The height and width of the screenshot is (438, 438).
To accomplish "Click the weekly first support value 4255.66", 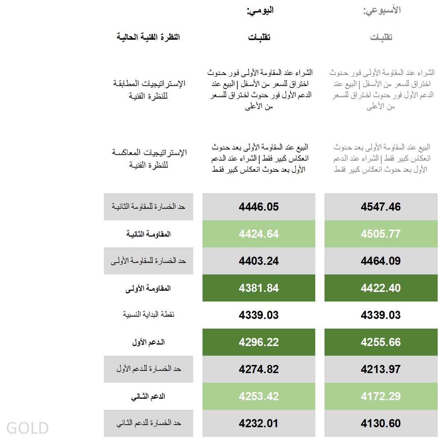I will pos(381,342).
